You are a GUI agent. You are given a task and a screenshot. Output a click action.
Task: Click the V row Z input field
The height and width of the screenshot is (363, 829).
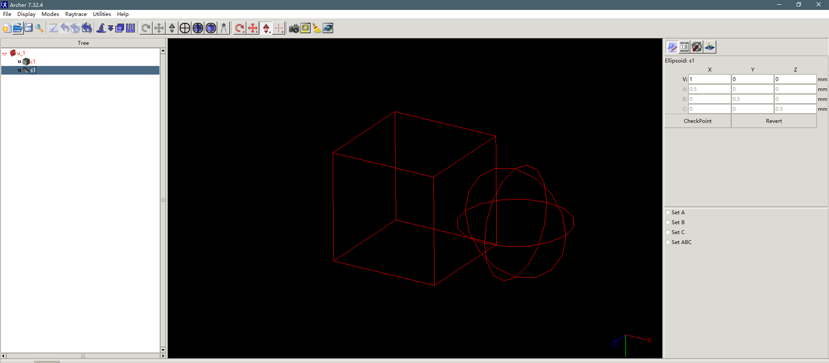pos(795,79)
